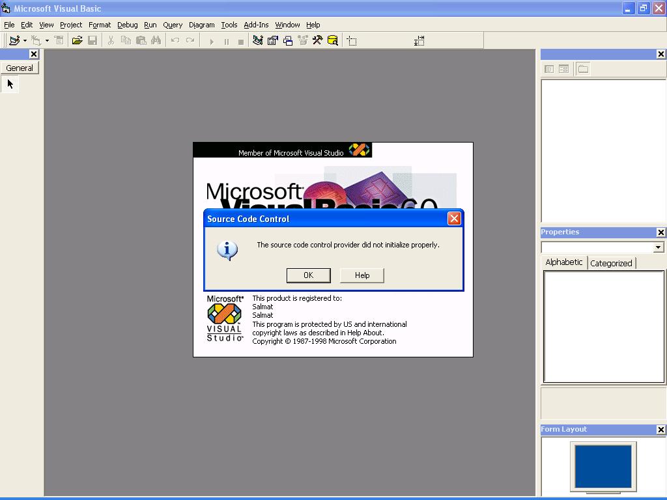Image resolution: width=667 pixels, height=500 pixels.
Task: Click the Start run toolbar icon
Action: [x=212, y=41]
